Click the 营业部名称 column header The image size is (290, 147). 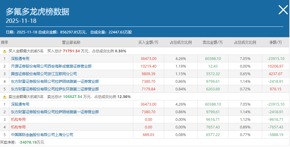tap(71, 43)
